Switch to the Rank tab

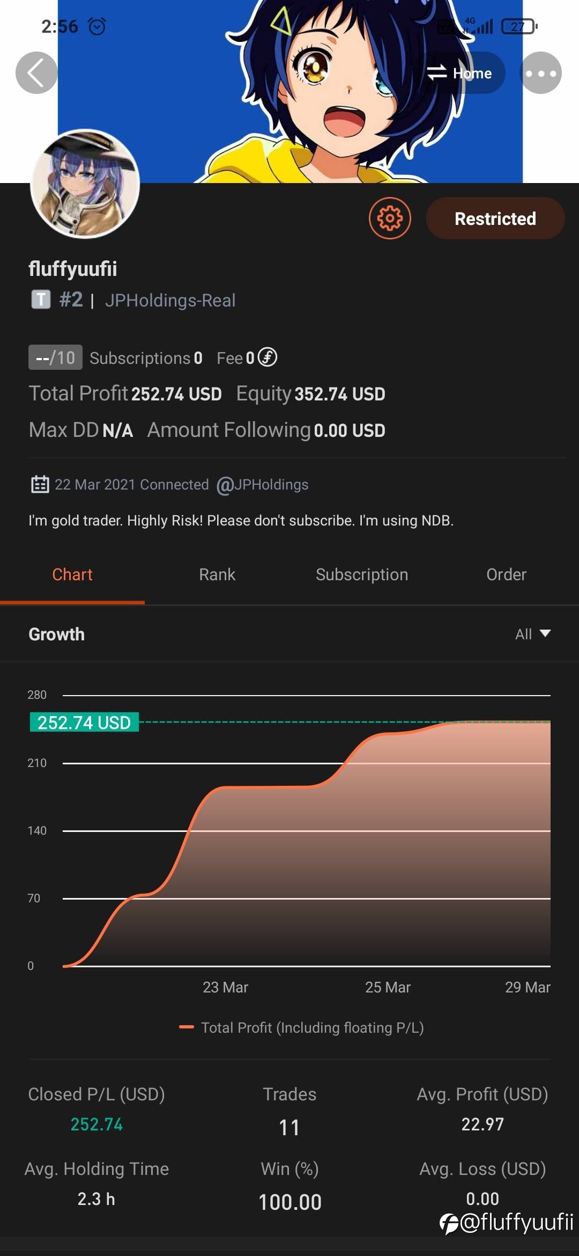217,574
